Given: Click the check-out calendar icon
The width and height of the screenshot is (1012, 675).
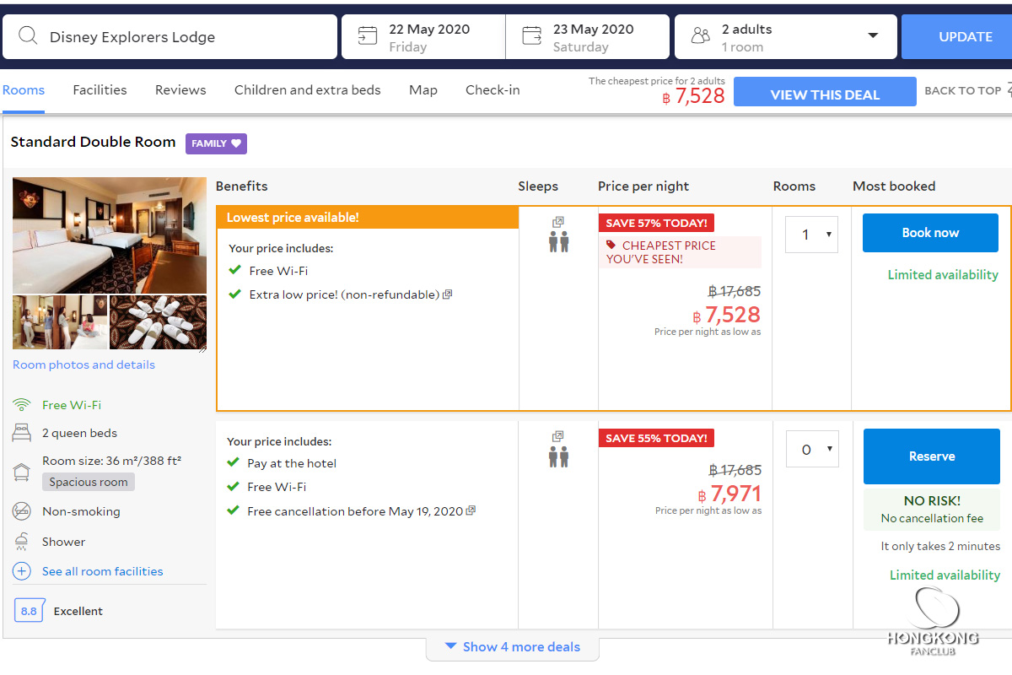Looking at the screenshot, I should click(531, 36).
